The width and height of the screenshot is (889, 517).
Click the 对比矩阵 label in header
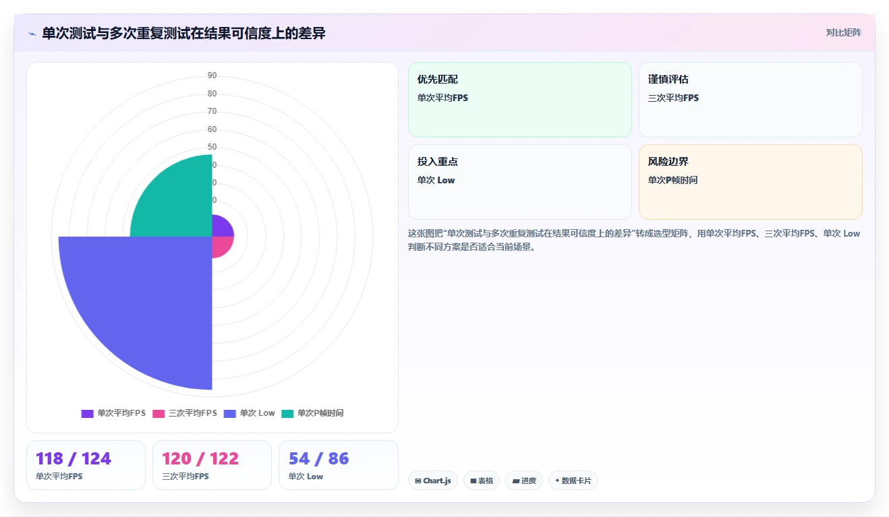click(844, 32)
